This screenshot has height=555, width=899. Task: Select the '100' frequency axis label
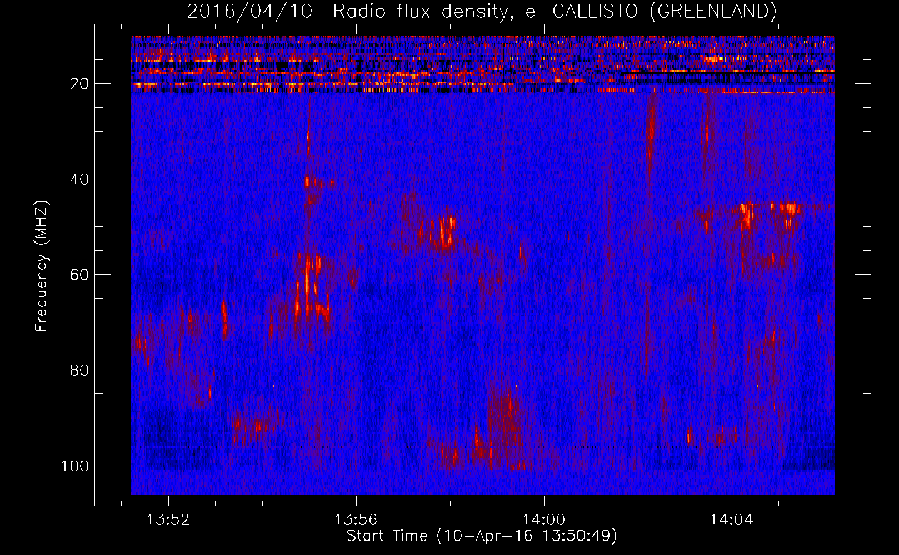[x=75, y=466]
